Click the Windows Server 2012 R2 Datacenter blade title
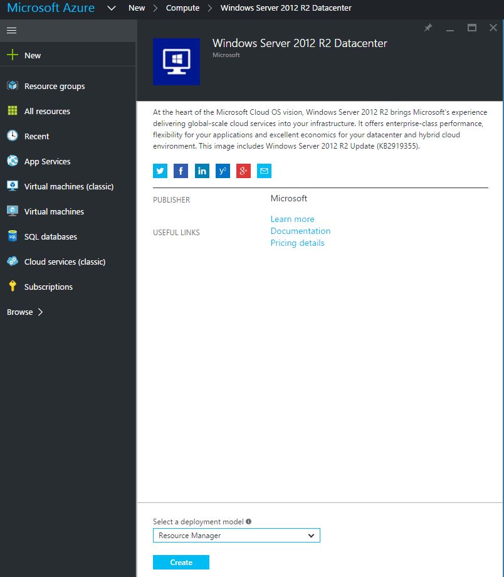This screenshot has height=577, width=504. 300,43
